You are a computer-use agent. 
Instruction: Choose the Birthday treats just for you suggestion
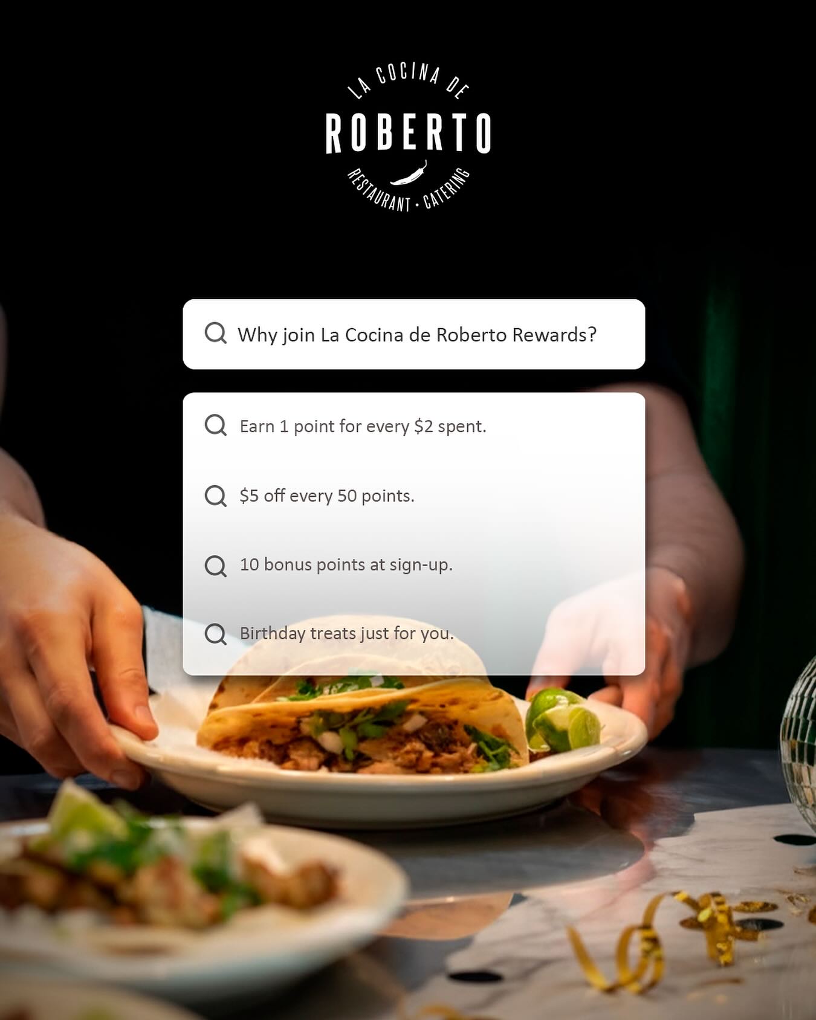click(x=413, y=633)
